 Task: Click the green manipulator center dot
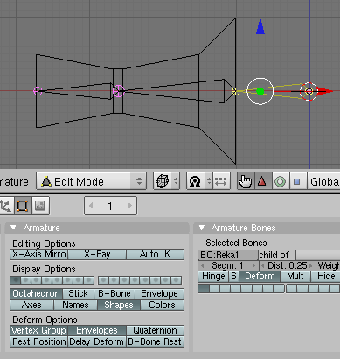(x=260, y=91)
